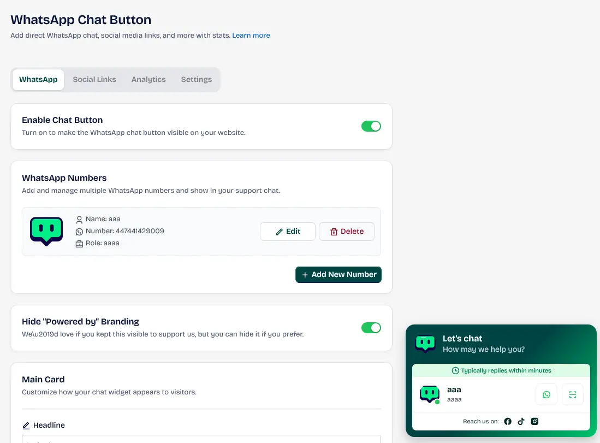Click the Let's chat header logo
The image size is (600, 443).
(425, 344)
